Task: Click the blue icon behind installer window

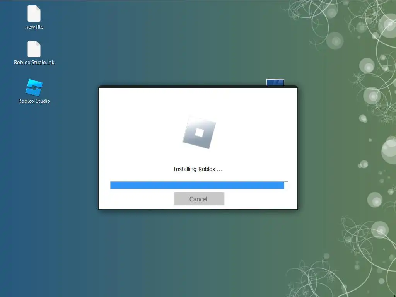Action: click(275, 82)
